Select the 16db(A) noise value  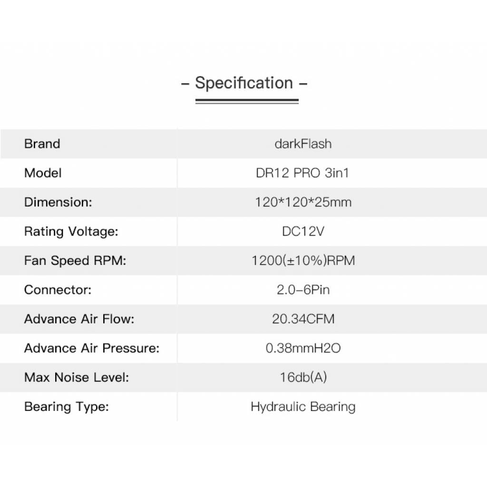303,378
